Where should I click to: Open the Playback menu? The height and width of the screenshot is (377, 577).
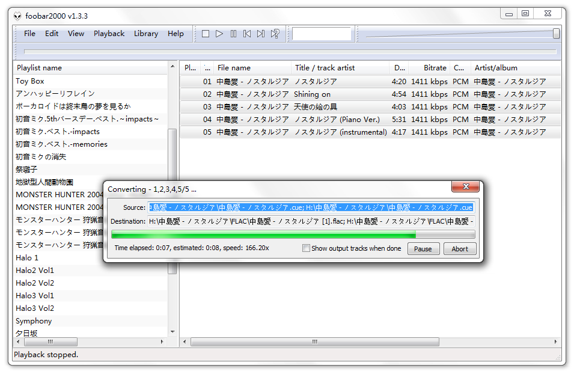(x=109, y=34)
